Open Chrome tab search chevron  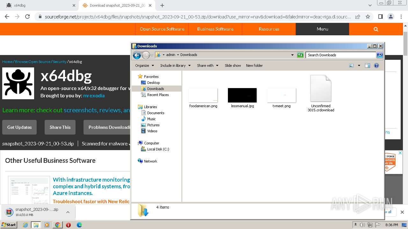370,5
